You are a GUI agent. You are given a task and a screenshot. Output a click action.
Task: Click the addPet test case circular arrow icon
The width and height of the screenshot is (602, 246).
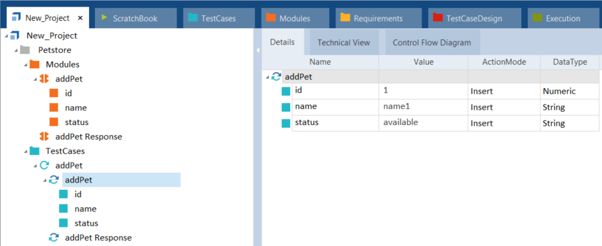(45, 165)
